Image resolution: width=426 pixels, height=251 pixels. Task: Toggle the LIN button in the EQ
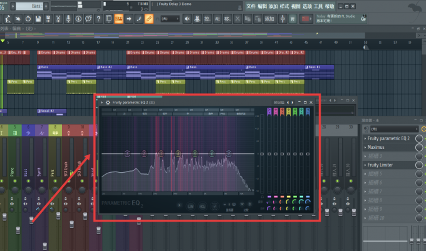190,207
